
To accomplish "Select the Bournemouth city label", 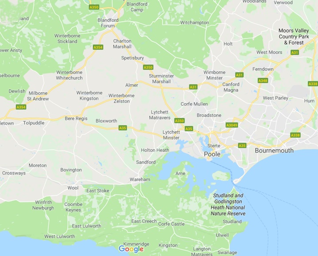I will (x=274, y=151).
